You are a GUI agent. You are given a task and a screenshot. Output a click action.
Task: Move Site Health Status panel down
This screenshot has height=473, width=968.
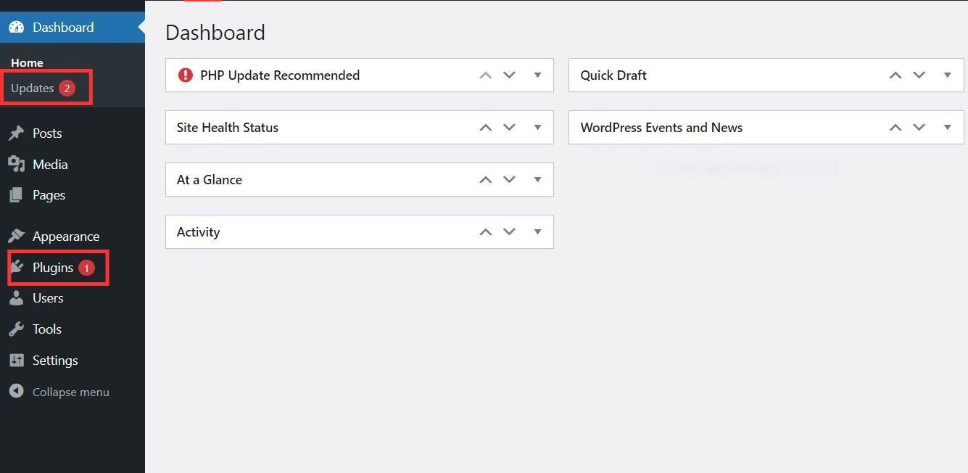click(x=510, y=128)
